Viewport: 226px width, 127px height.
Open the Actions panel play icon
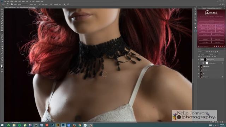point(195,28)
